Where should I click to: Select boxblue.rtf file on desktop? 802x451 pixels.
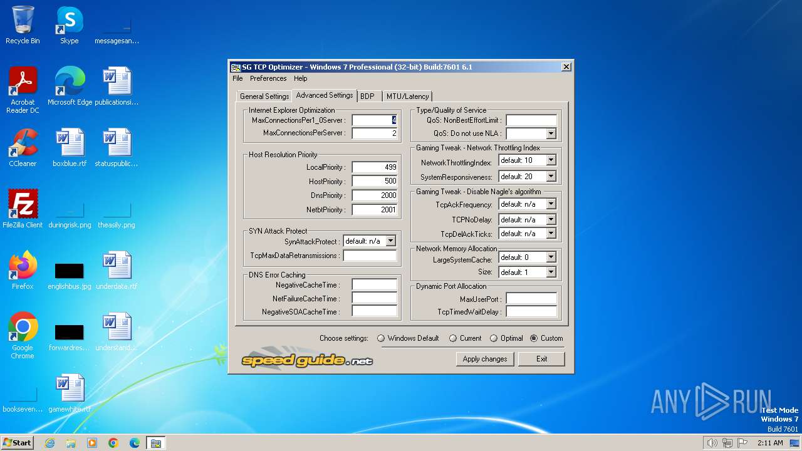70,148
